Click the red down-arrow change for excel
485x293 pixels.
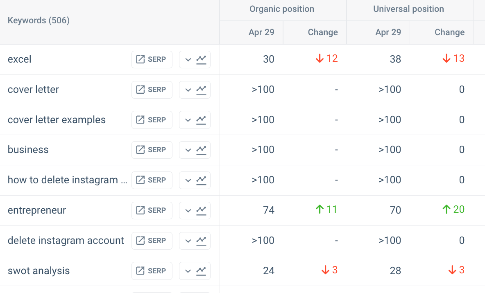pyautogui.click(x=326, y=59)
